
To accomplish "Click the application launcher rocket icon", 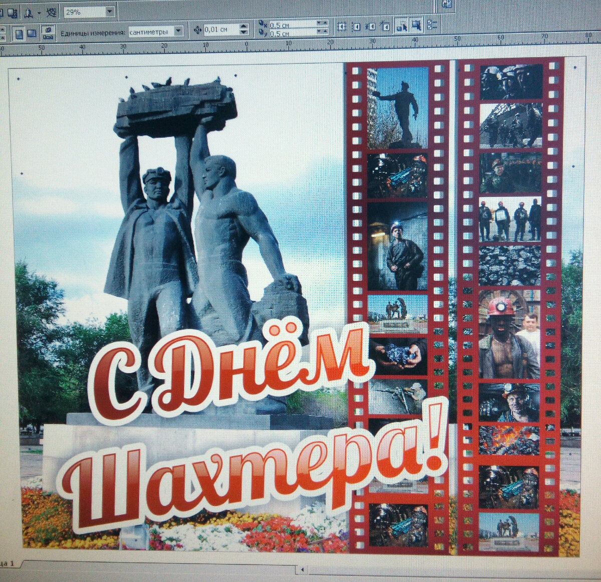I will point(29,13).
